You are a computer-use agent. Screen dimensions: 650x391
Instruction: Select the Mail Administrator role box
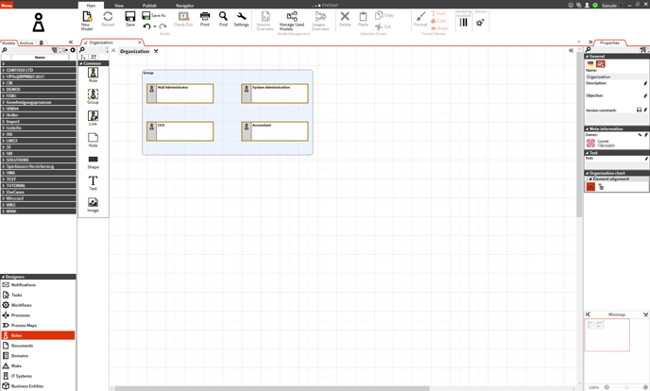[180, 93]
